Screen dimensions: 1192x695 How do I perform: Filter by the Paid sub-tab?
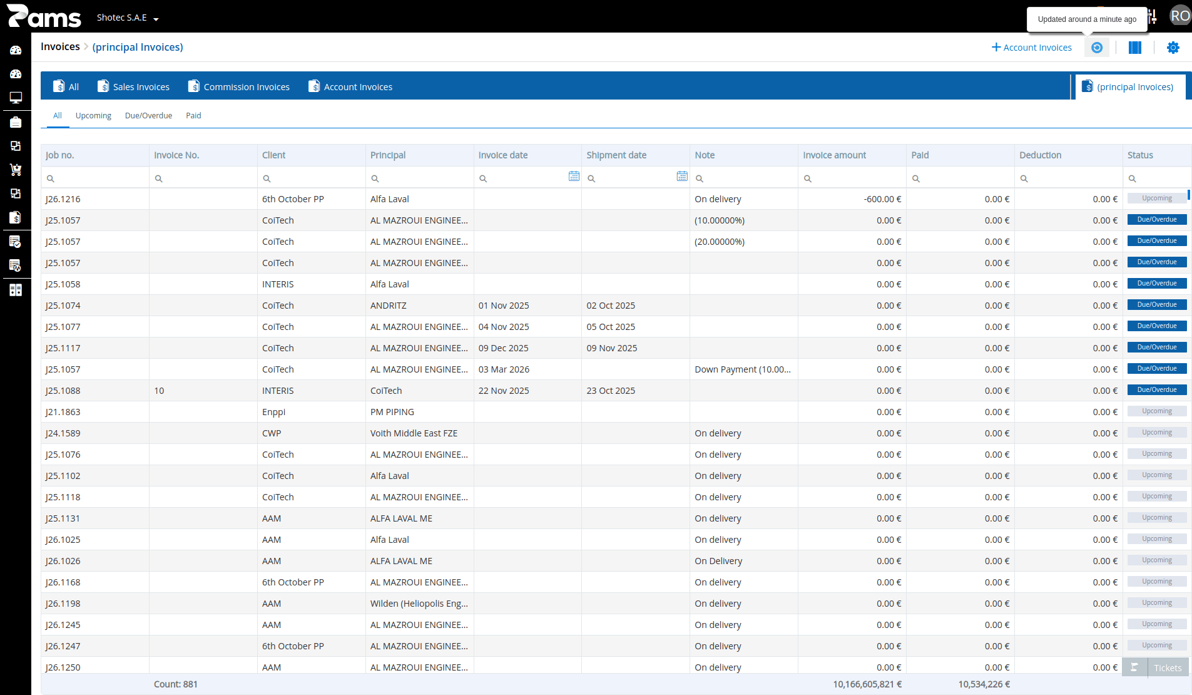193,116
